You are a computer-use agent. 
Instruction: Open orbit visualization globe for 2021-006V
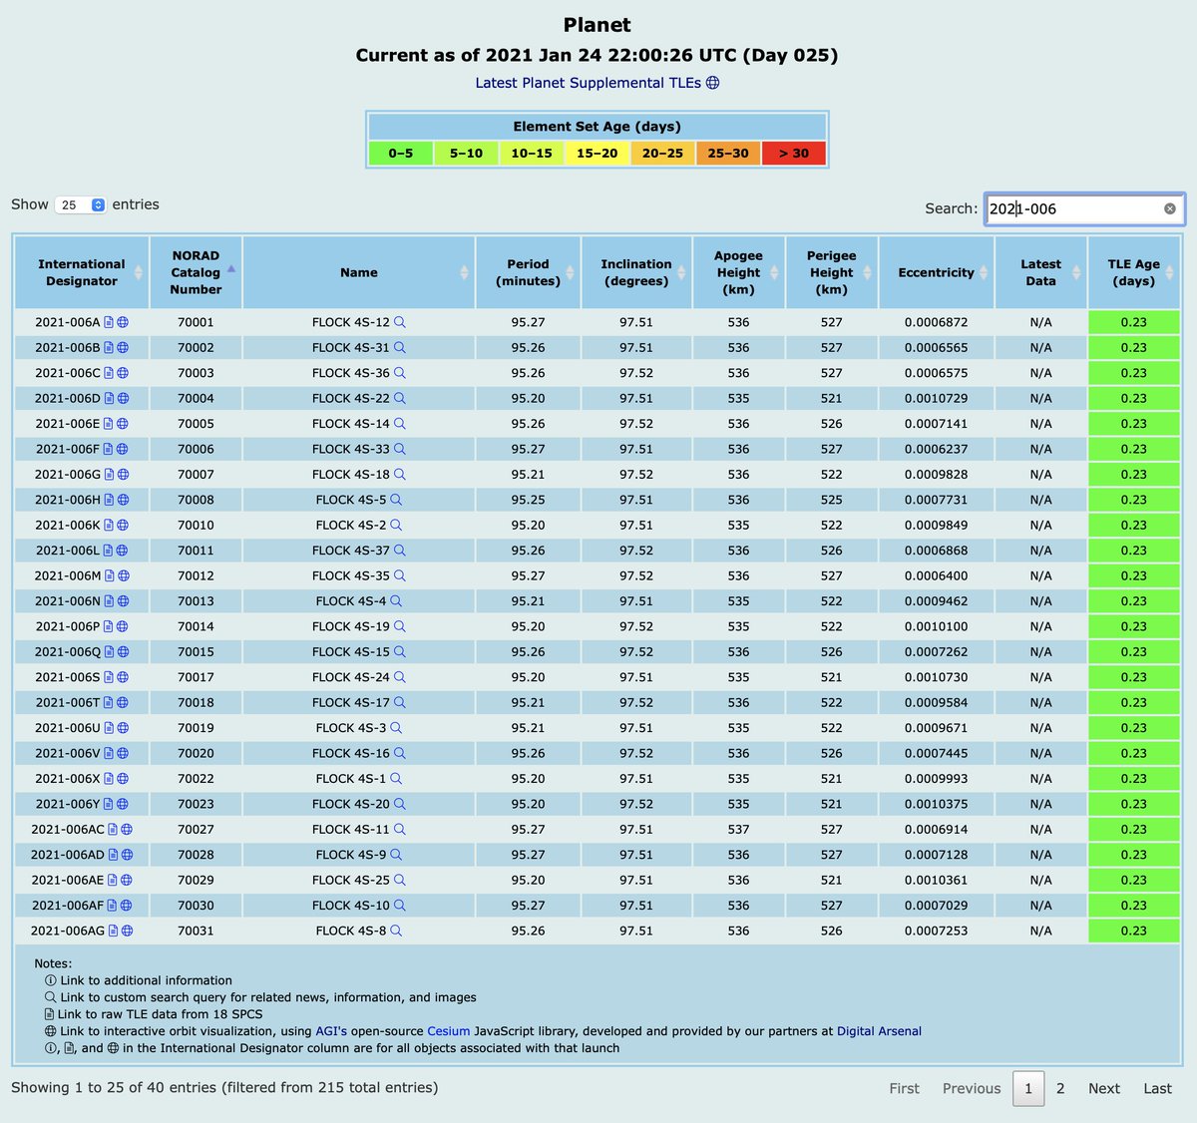(x=123, y=753)
